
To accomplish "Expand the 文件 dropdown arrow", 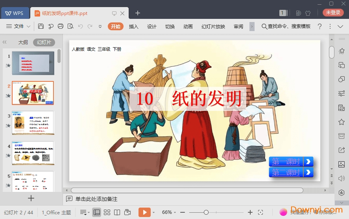I will 28,26.
